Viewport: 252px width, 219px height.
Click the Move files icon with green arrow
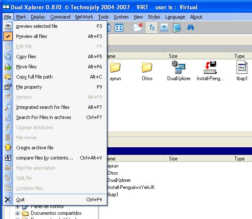8,67
